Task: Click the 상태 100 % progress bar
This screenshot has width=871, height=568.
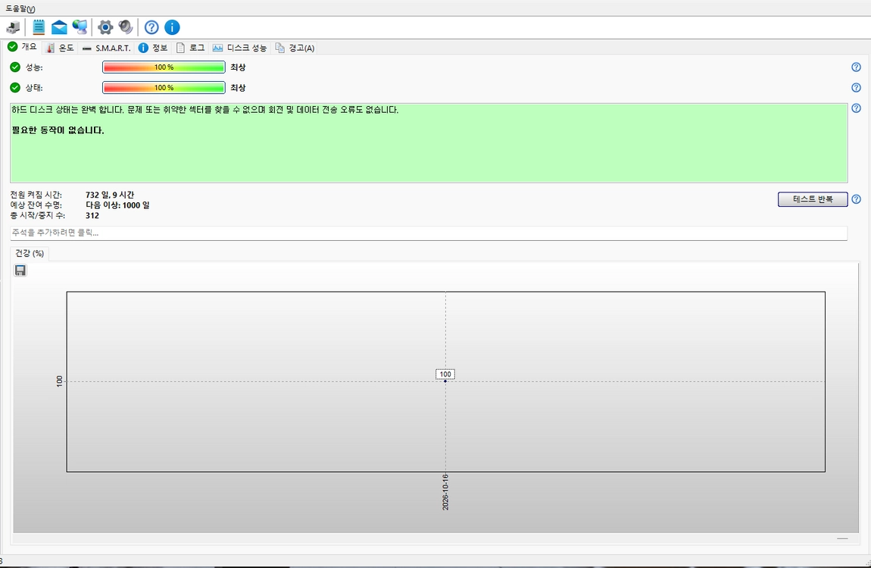Action: click(x=164, y=88)
